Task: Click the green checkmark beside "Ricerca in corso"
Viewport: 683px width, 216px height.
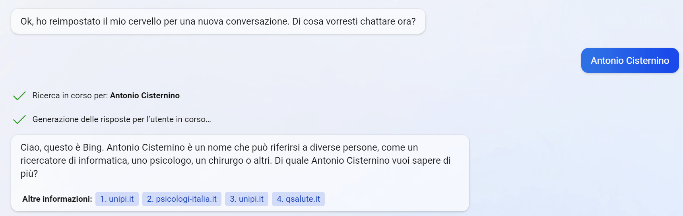Action: pos(19,96)
